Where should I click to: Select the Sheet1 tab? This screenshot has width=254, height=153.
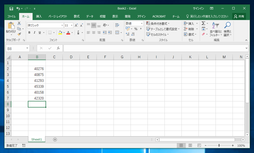click(37, 139)
